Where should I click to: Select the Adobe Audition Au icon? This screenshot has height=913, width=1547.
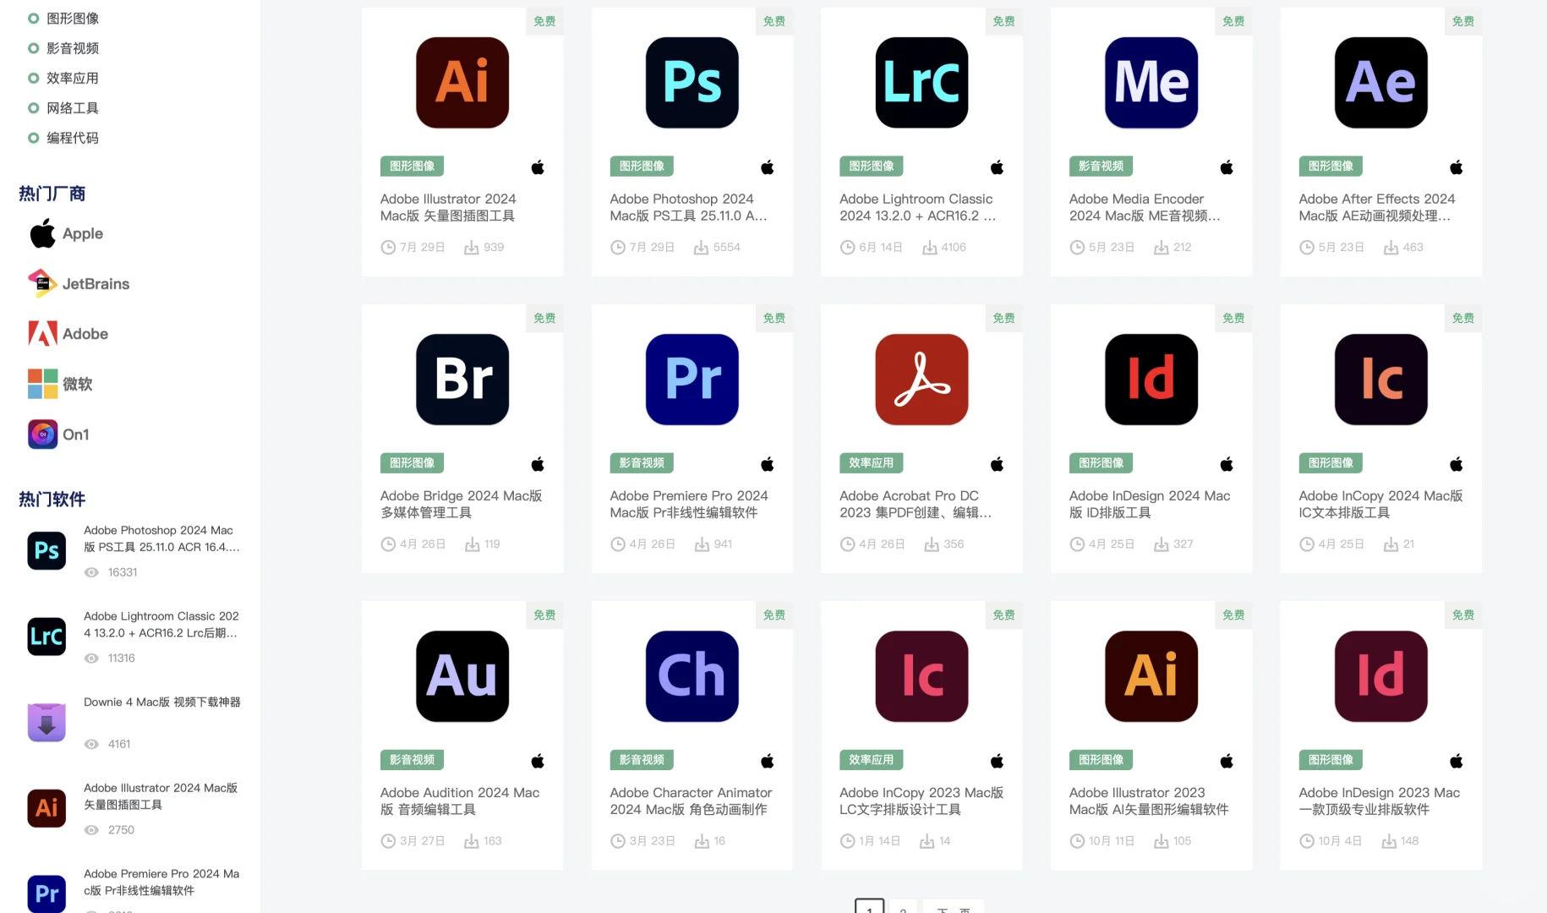462,676
